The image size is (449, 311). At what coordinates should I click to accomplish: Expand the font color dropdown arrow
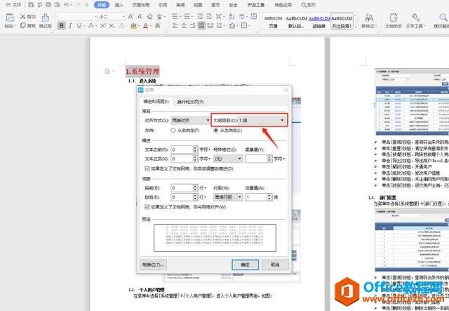pos(151,26)
